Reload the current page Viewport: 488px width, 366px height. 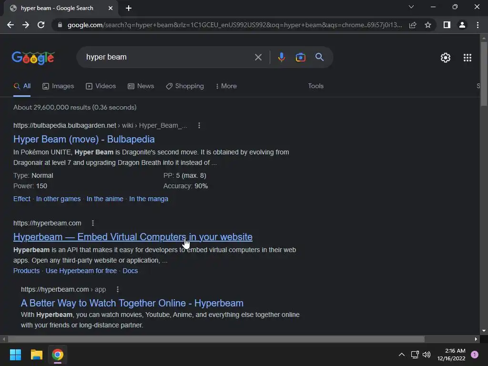41,25
